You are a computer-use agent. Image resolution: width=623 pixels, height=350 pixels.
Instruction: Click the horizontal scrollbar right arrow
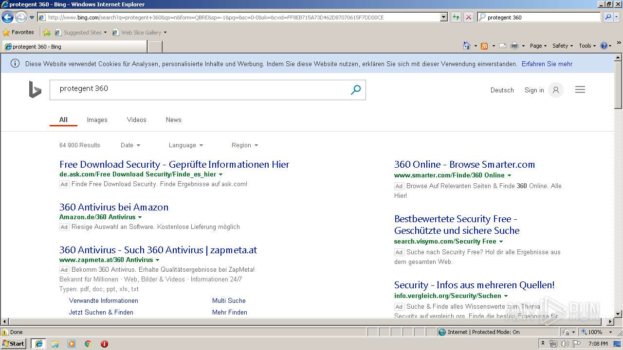coord(610,322)
